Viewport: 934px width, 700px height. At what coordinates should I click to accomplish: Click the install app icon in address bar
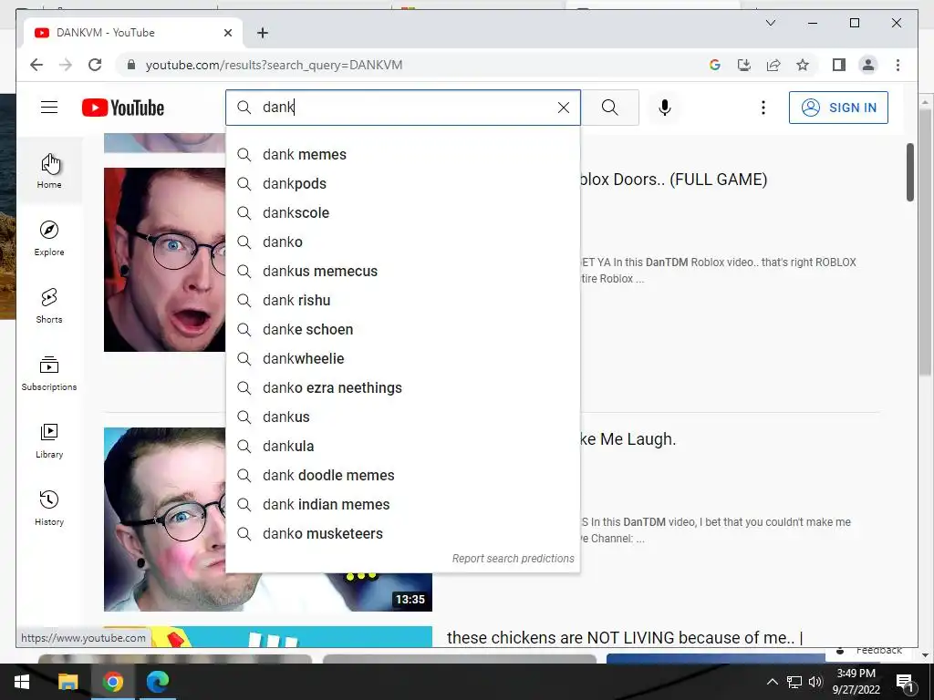[744, 65]
